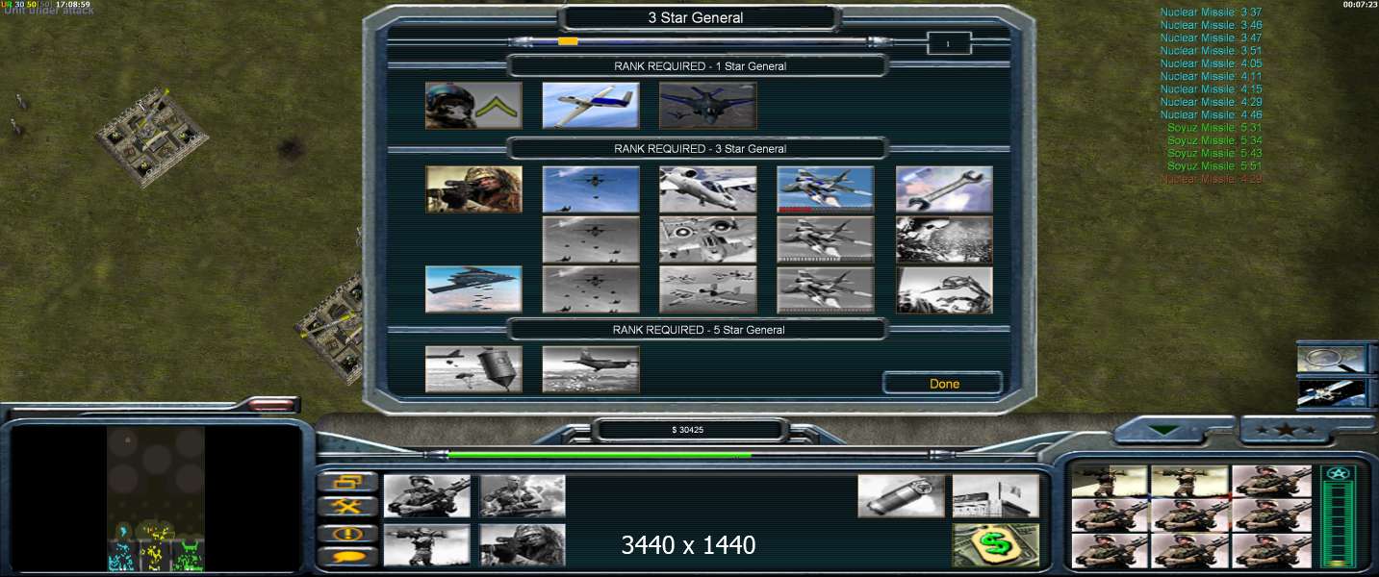Click the 'Nuclear Missile: 4:46' timer
The width and height of the screenshot is (1379, 577).
point(1211,114)
